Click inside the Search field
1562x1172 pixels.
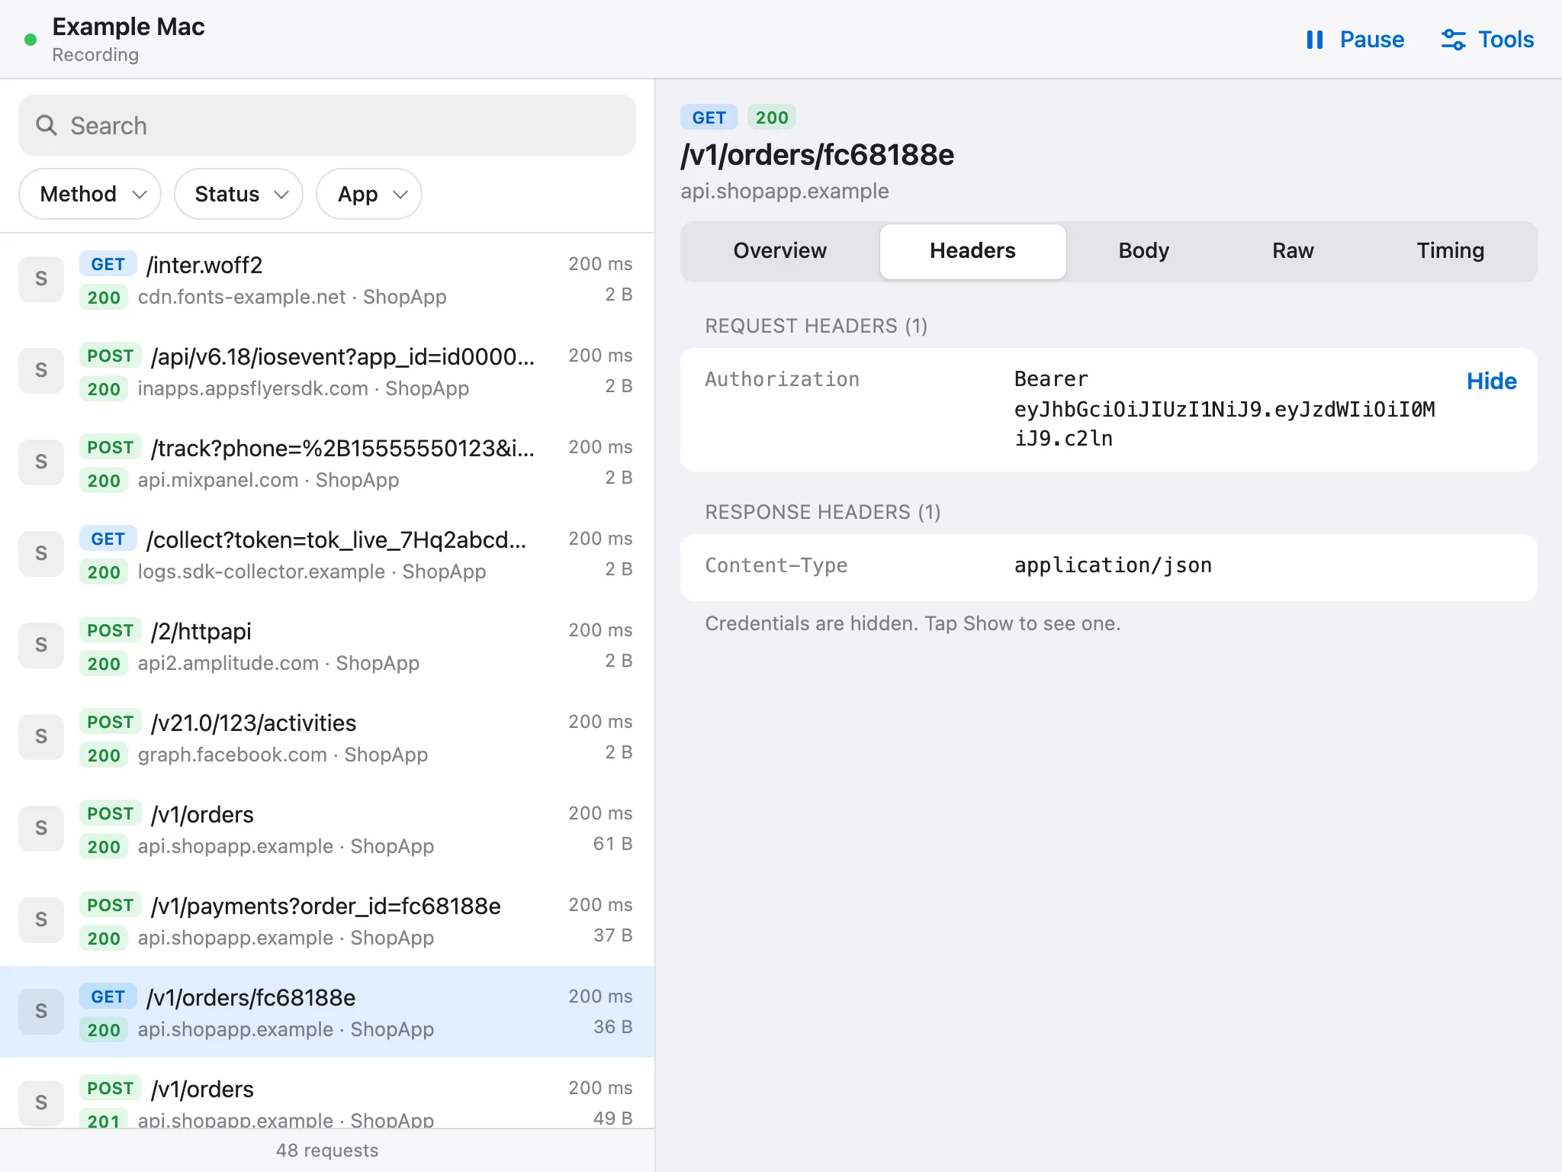point(327,125)
